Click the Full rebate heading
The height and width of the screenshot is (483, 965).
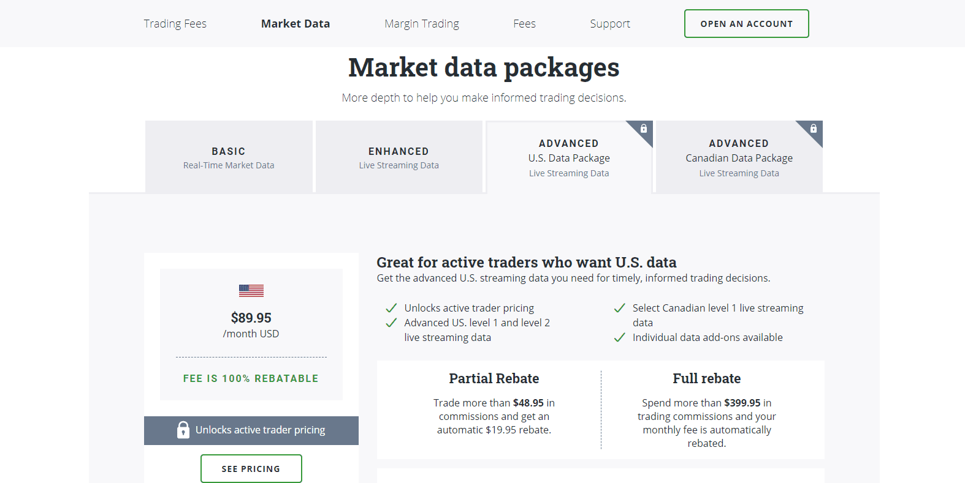coord(707,378)
